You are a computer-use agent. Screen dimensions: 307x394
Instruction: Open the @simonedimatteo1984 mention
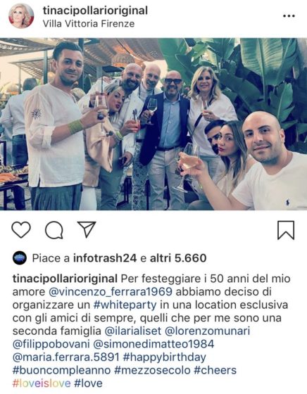153,344
